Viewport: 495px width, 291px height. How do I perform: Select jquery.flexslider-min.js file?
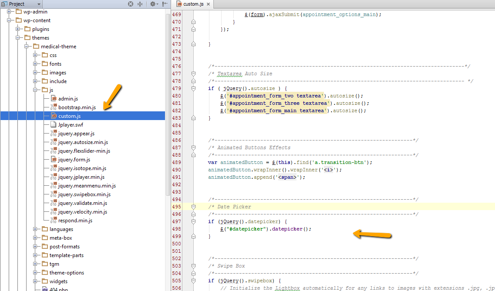coord(84,151)
